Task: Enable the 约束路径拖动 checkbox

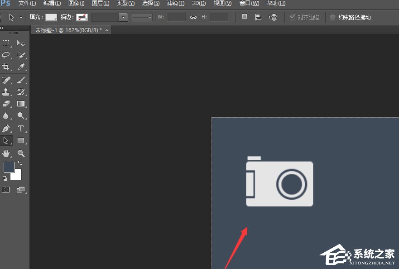Action: (332, 17)
